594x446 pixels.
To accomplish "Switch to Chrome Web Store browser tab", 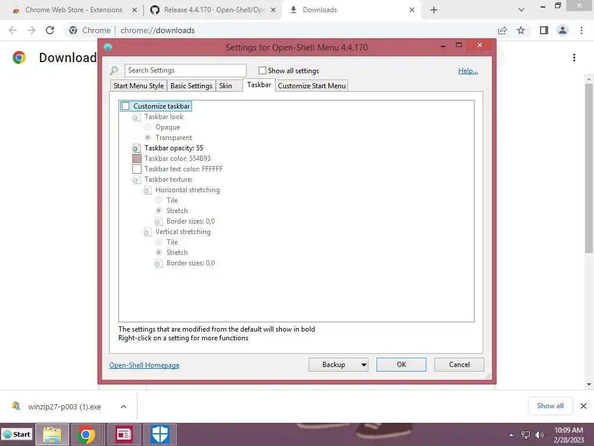I will (74, 10).
